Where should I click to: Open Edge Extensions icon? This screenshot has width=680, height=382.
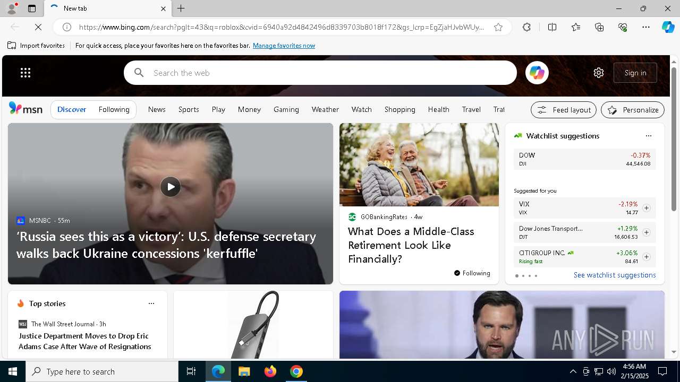(526, 27)
